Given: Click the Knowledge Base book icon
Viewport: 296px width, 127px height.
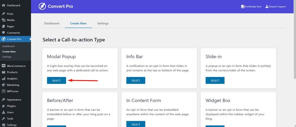Looking at the screenshot, I should (x=243, y=6).
